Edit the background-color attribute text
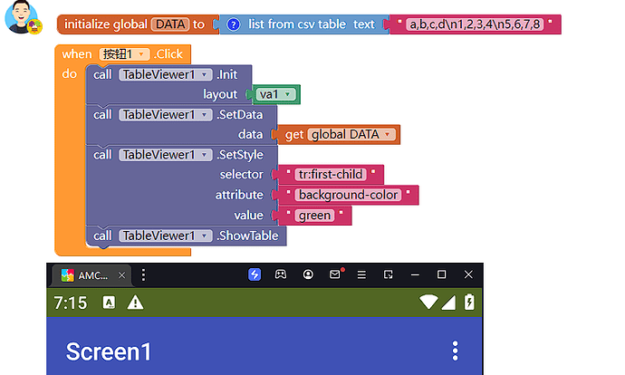Image resolution: width=625 pixels, height=375 pixels. [348, 195]
